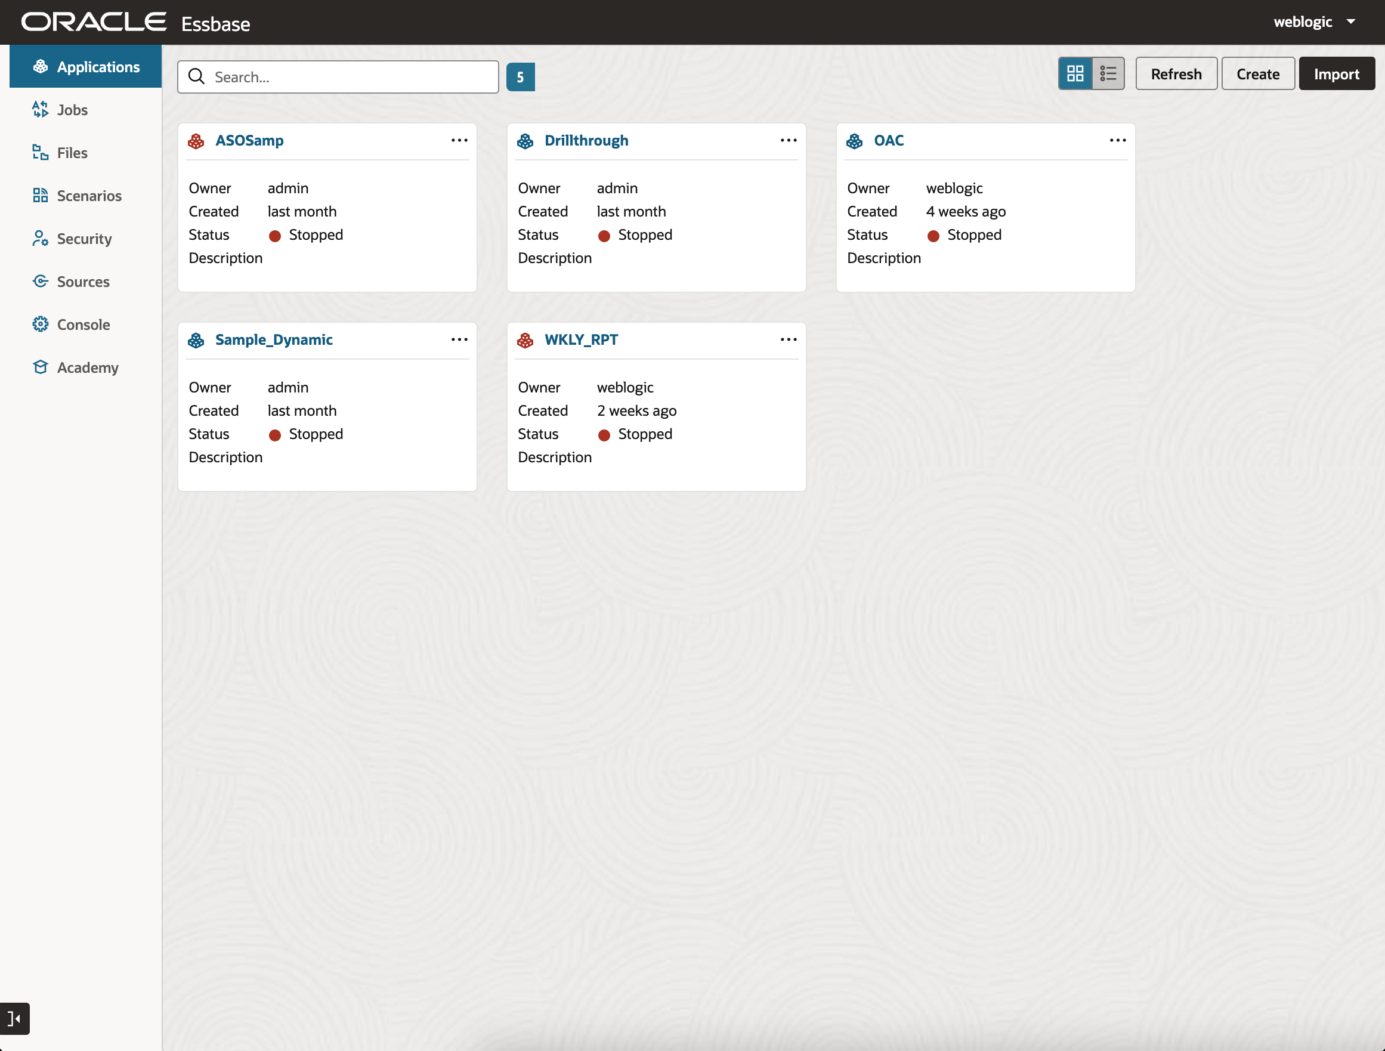1385x1051 pixels.
Task: Click the ASOSamp application cube icon
Action: (196, 141)
